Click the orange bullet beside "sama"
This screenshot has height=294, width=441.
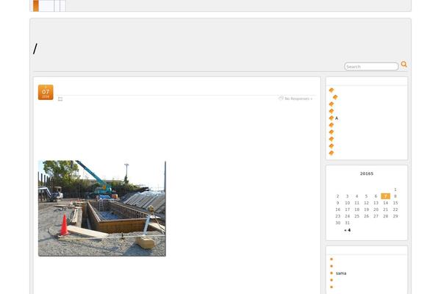pyautogui.click(x=331, y=273)
